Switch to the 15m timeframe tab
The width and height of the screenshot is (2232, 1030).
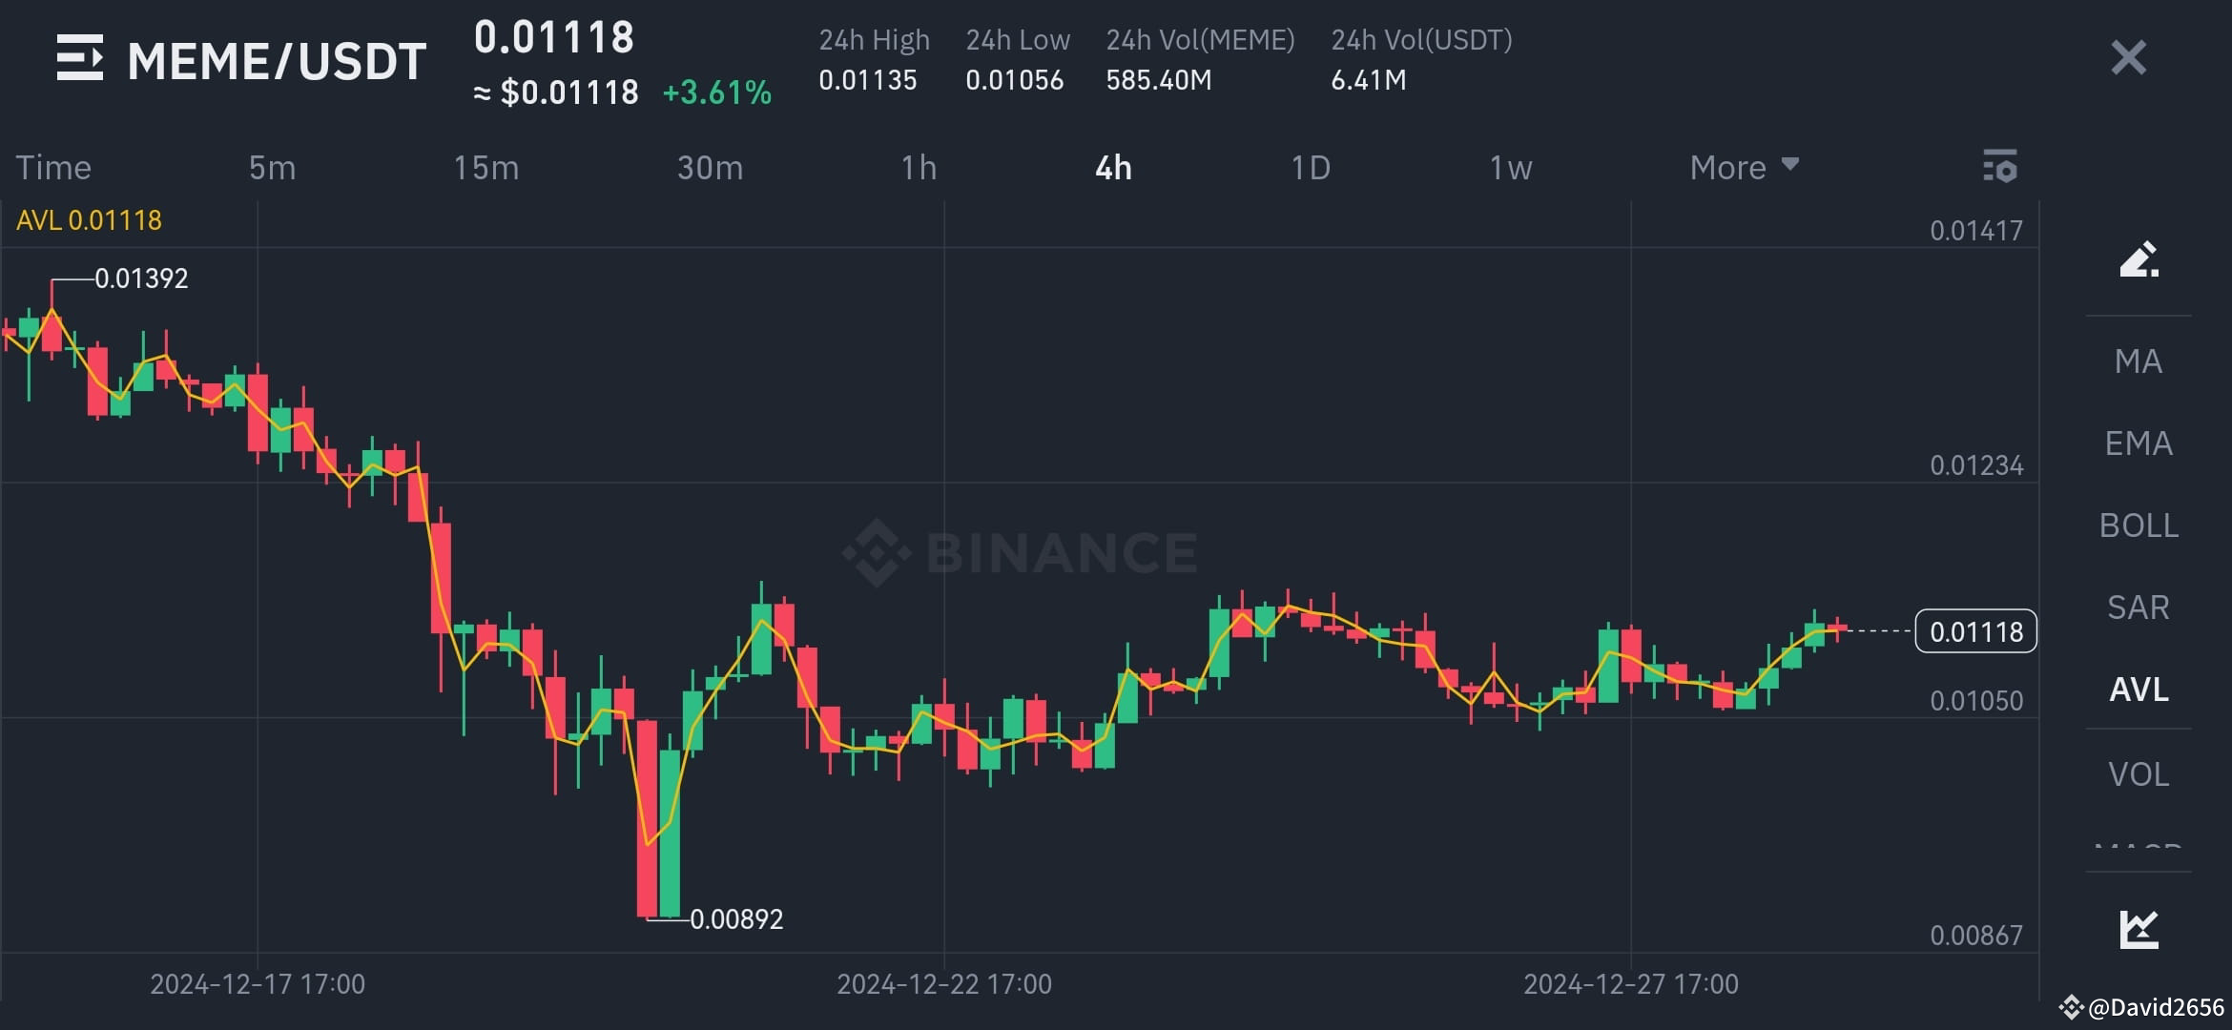point(487,167)
